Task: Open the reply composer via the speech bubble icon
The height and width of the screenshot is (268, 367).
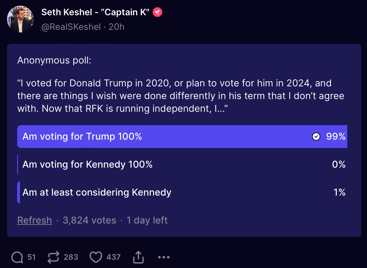Action: coord(17,257)
